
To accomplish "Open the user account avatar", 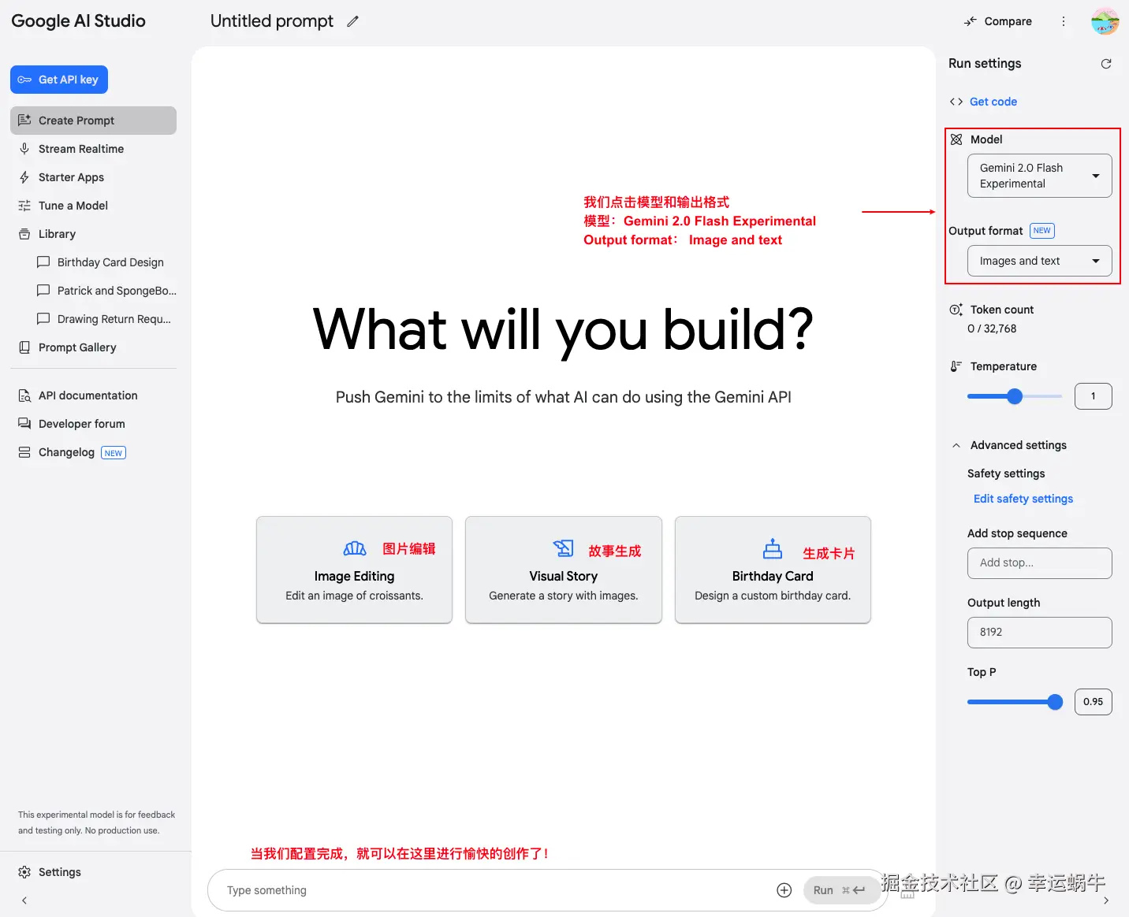I will point(1105,21).
